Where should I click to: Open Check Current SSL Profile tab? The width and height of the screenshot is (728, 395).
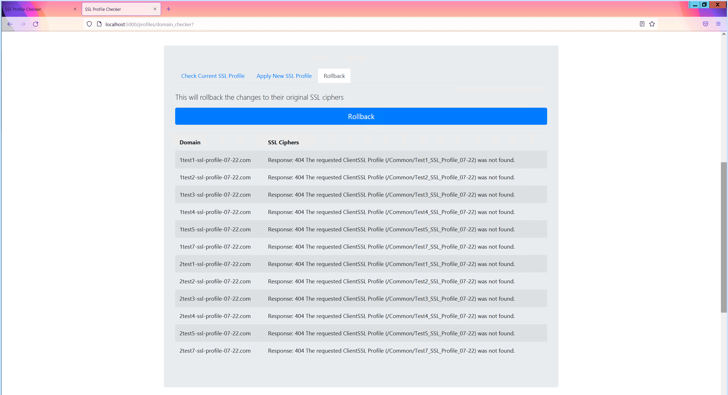pos(213,76)
